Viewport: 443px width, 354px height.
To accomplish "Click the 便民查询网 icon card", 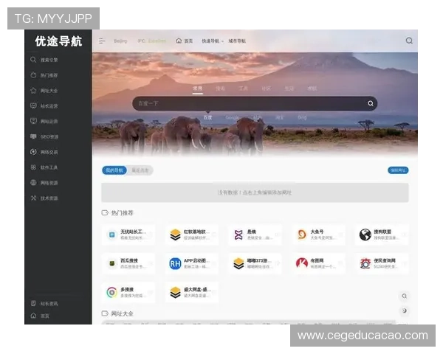I will tap(381, 263).
